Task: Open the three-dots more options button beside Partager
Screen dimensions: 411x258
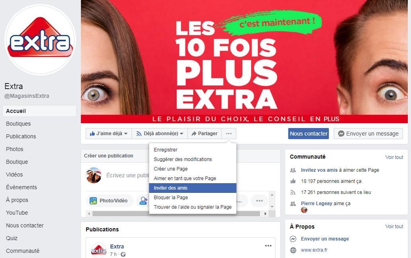Action: (x=229, y=134)
